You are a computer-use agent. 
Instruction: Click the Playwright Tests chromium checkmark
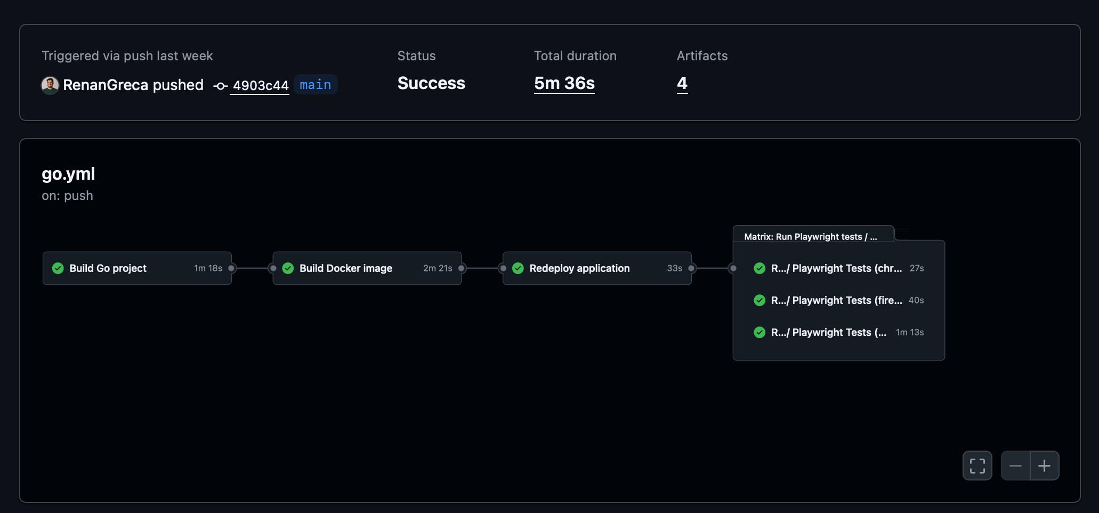point(759,268)
